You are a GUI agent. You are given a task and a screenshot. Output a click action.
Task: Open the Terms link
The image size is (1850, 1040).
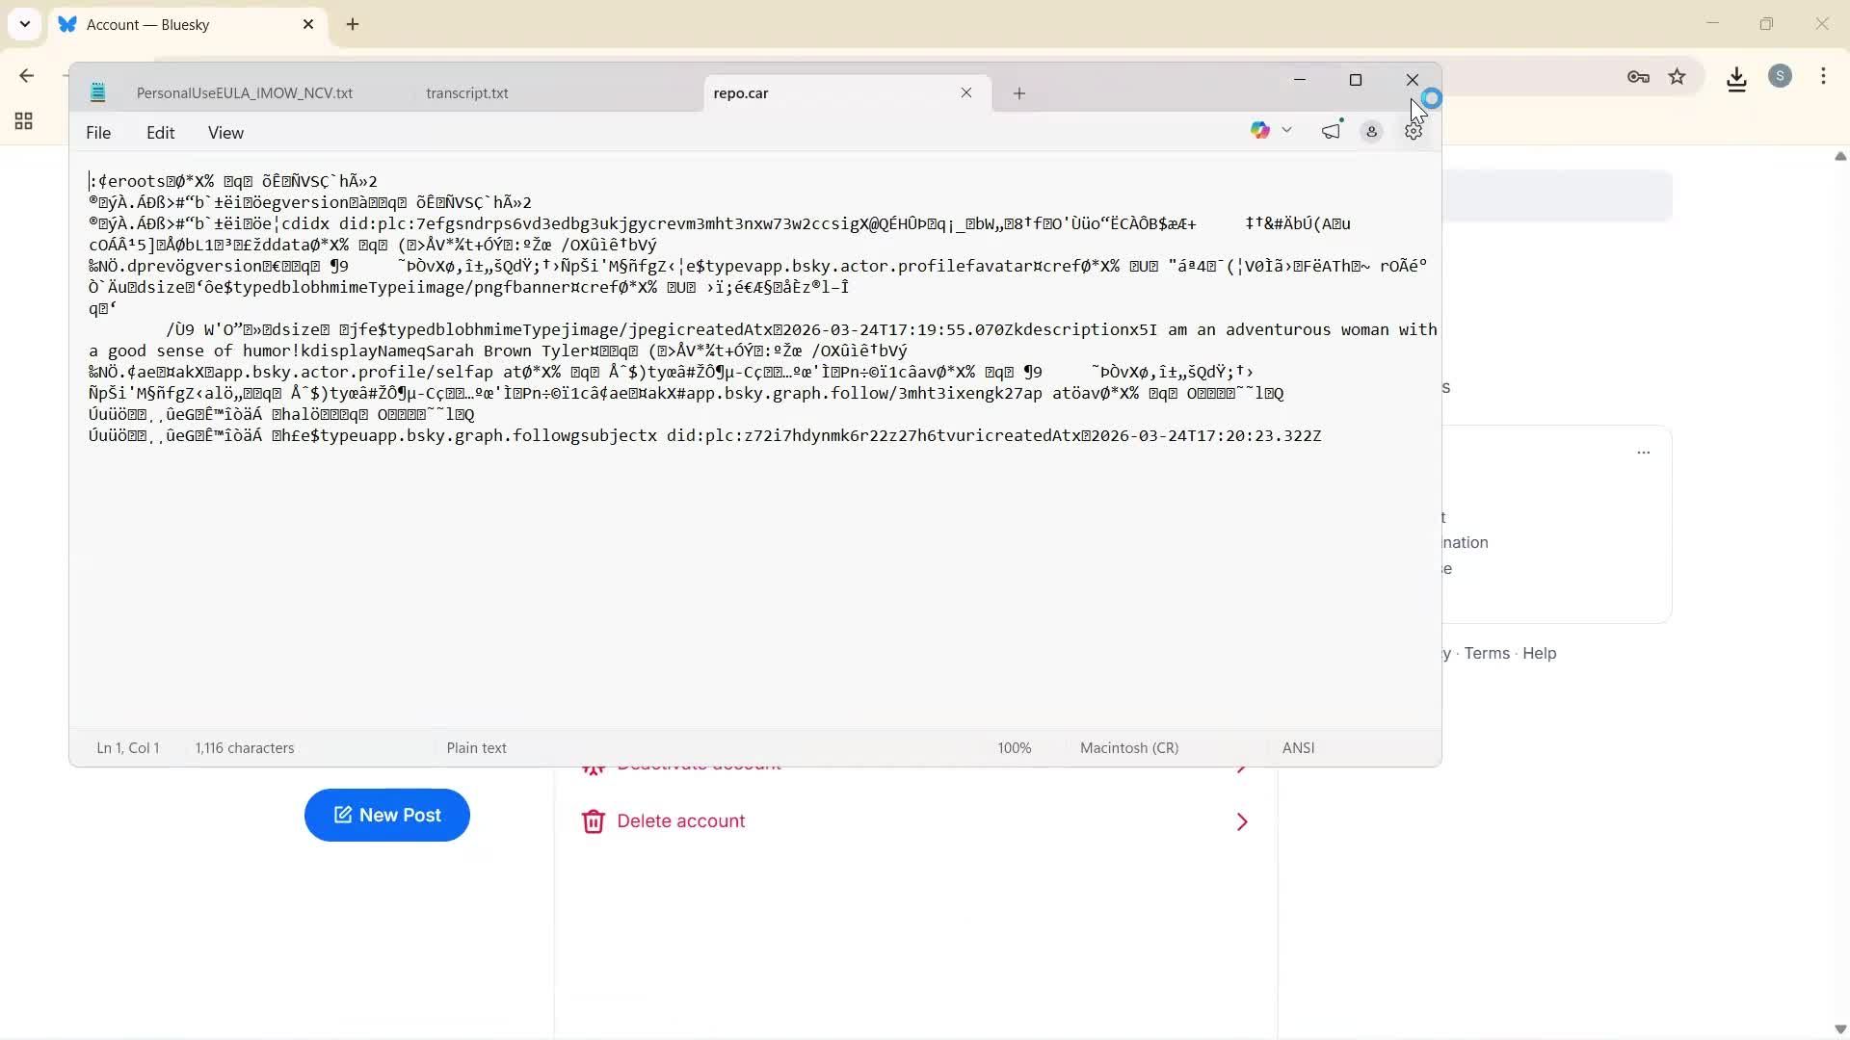1488,653
